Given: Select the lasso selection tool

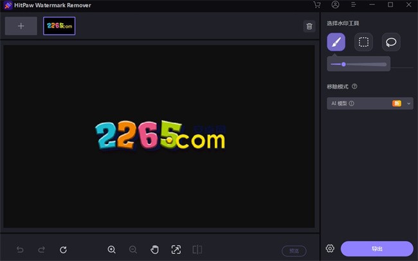Looking at the screenshot, I should click(x=390, y=42).
